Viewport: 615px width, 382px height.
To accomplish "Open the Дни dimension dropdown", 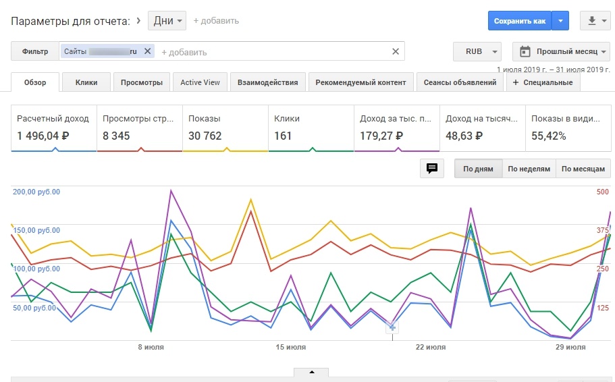I will [167, 21].
